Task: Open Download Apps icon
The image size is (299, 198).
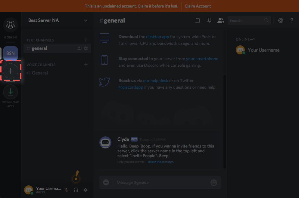Action: (11, 92)
